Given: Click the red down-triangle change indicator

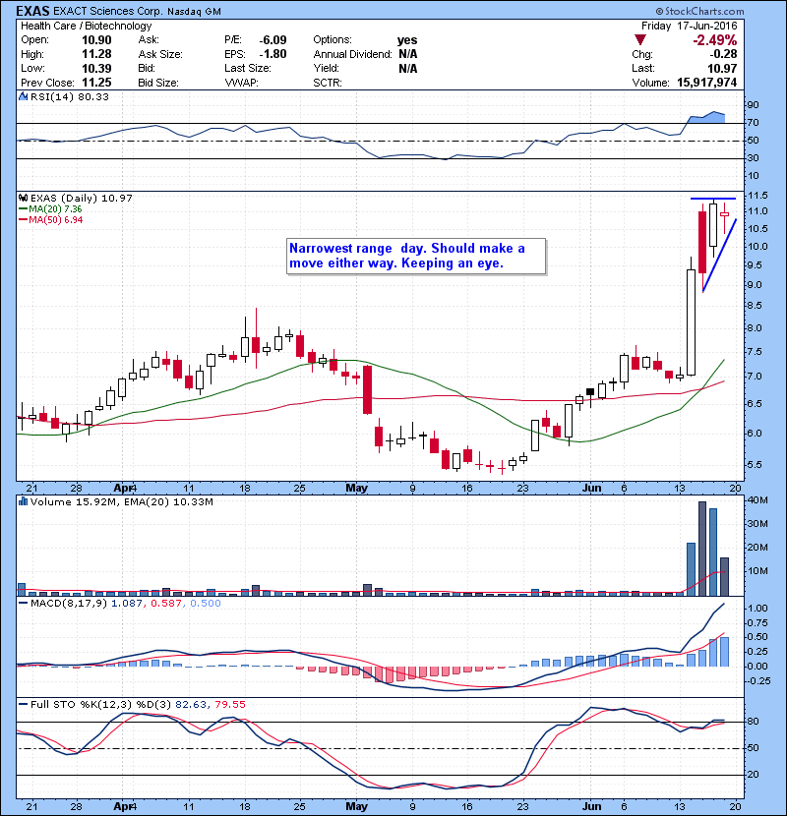Looking at the screenshot, I should (640, 40).
